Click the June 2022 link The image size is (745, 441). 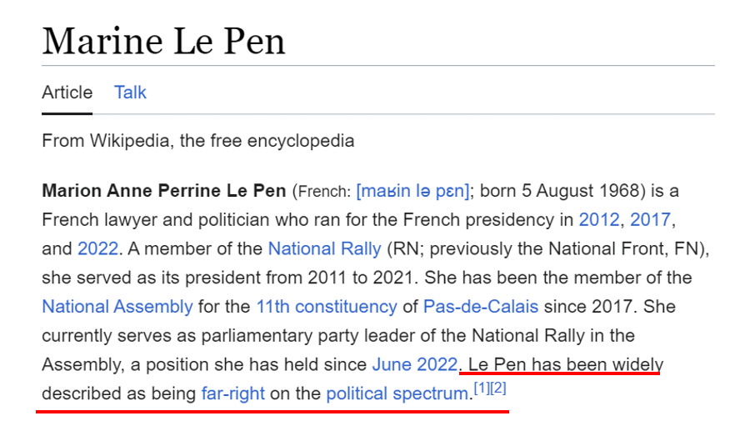(414, 364)
